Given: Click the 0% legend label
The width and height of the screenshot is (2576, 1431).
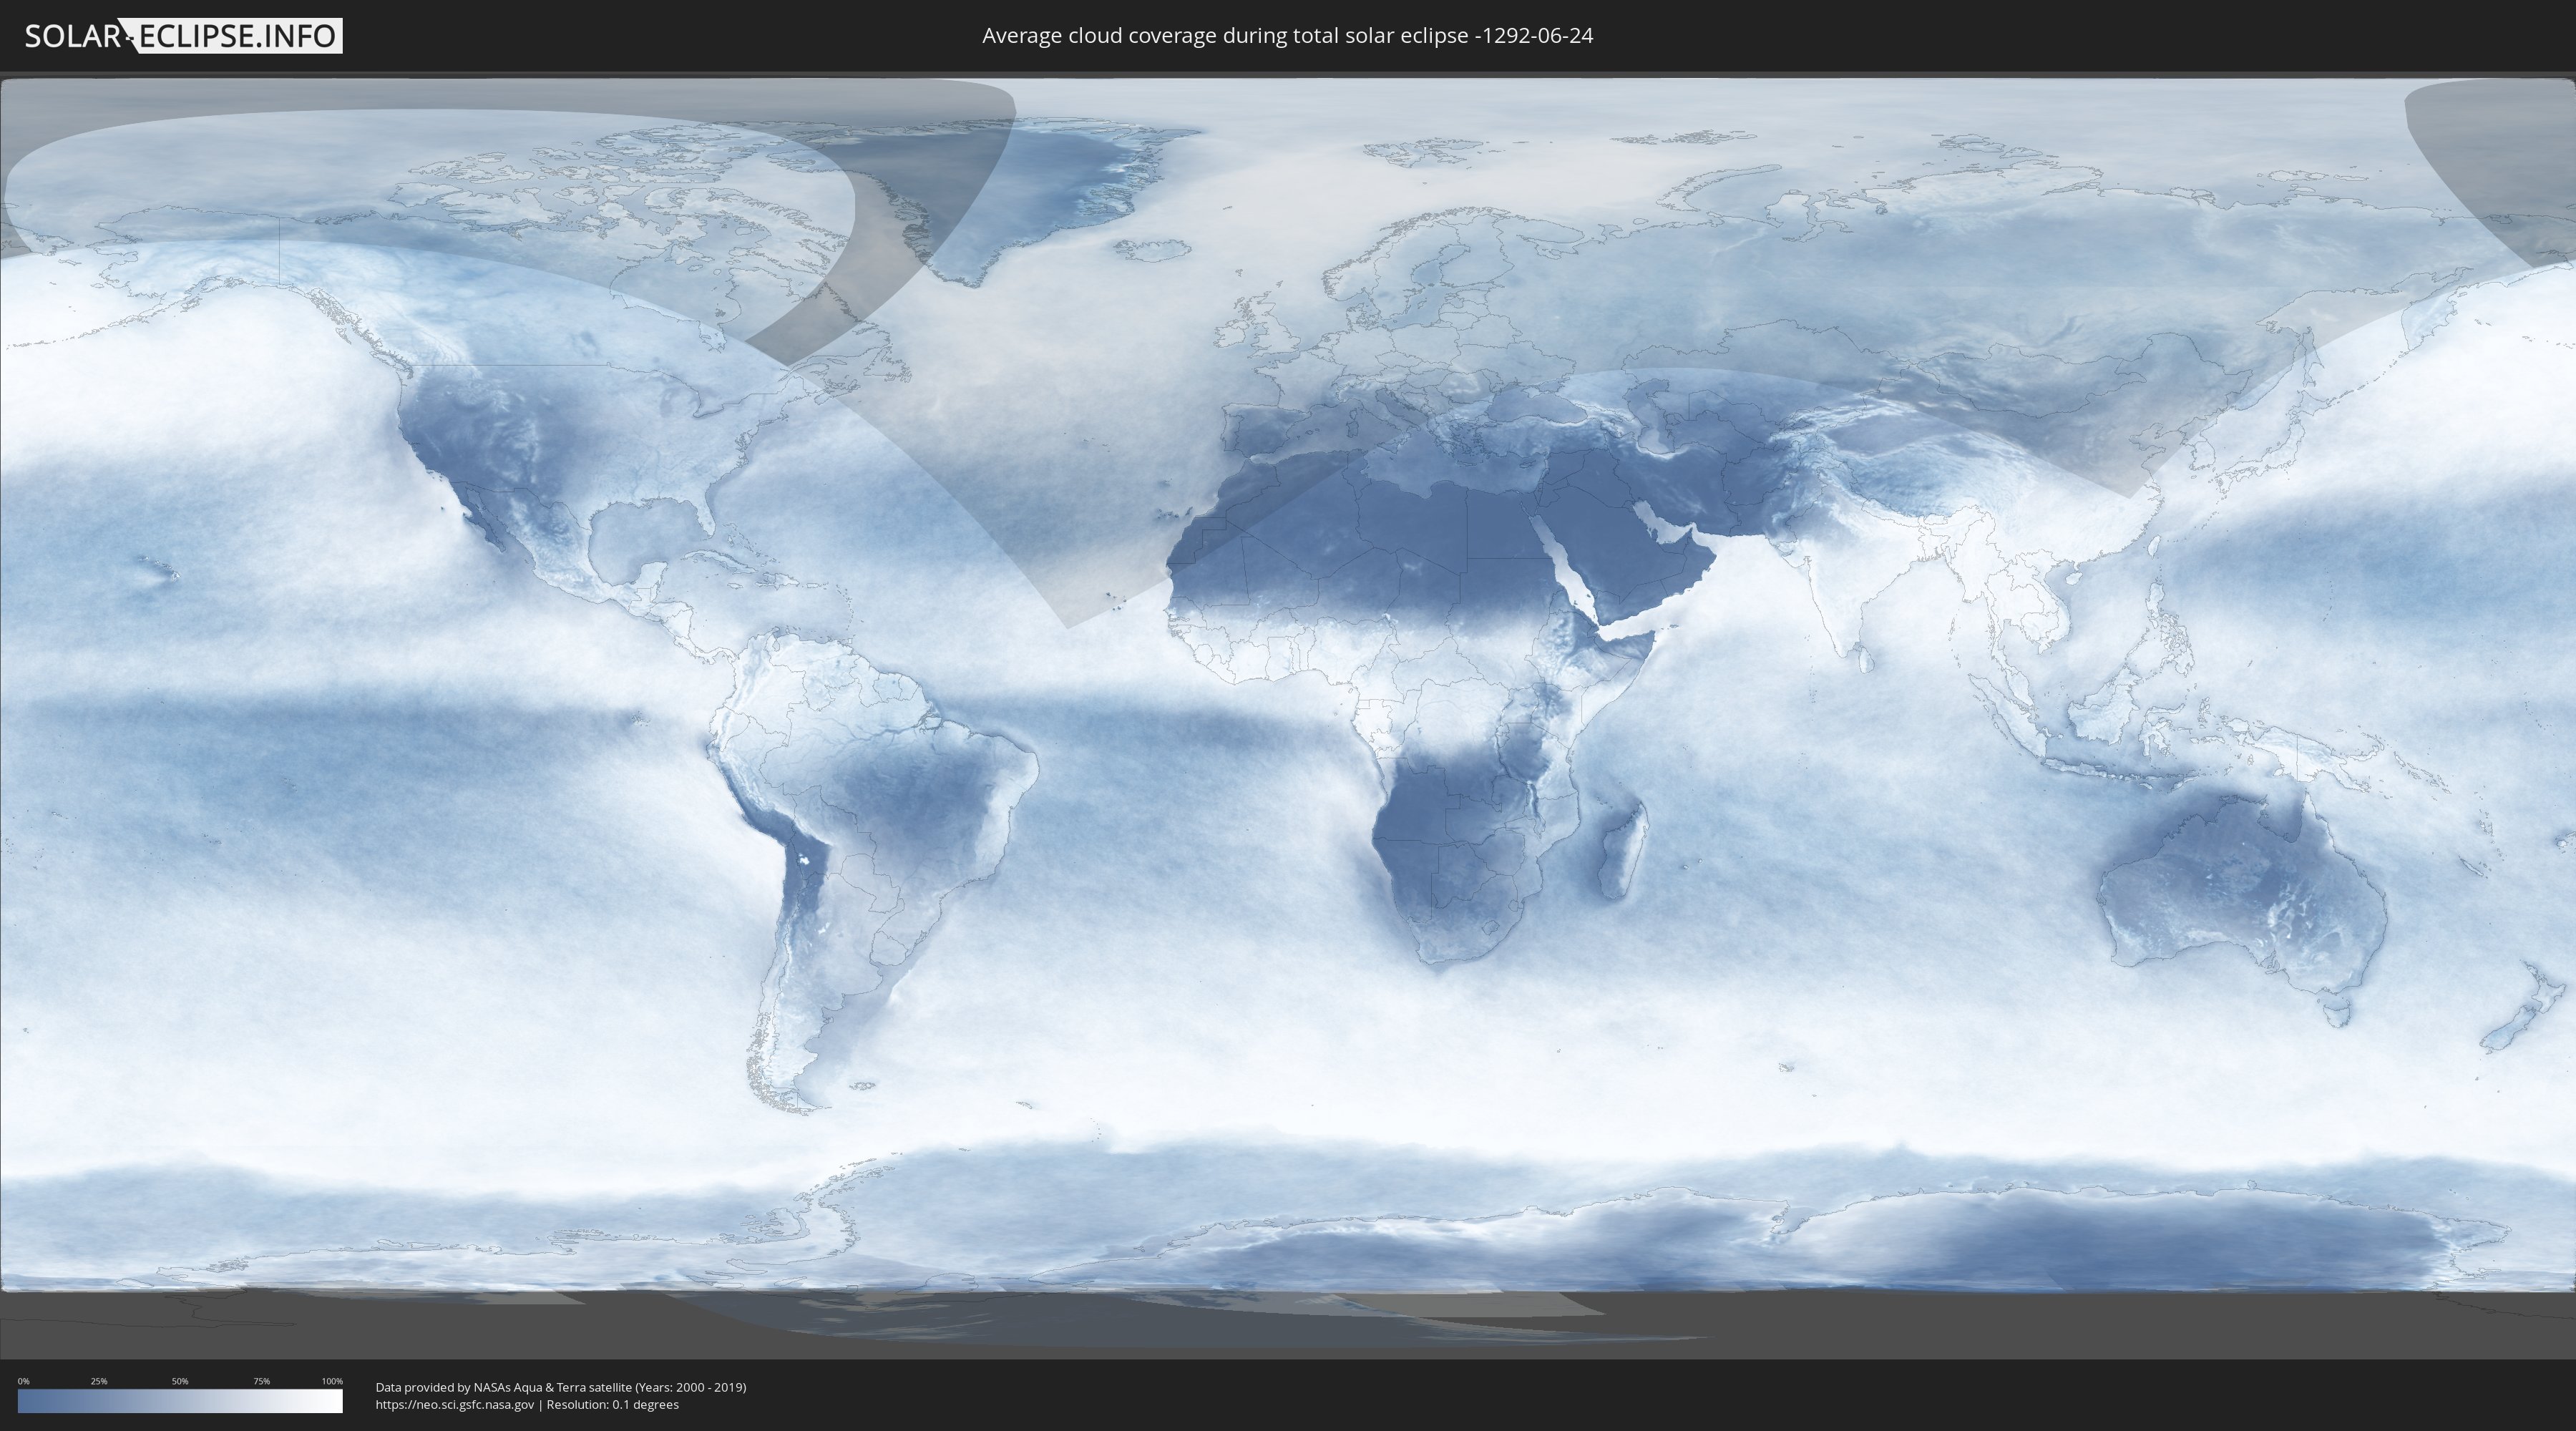Looking at the screenshot, I should point(24,1381).
